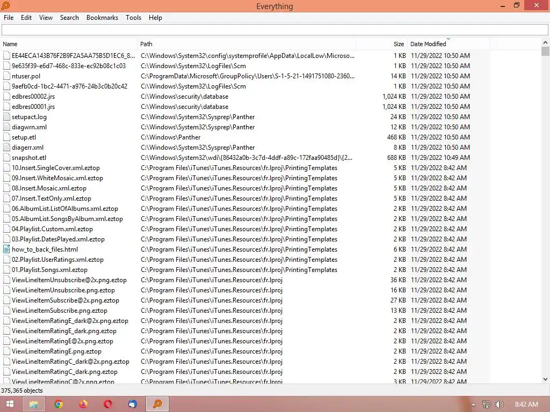The image size is (550, 412).
Task: Click path C:\Windows\Panther for setup.etl
Action: click(x=171, y=137)
